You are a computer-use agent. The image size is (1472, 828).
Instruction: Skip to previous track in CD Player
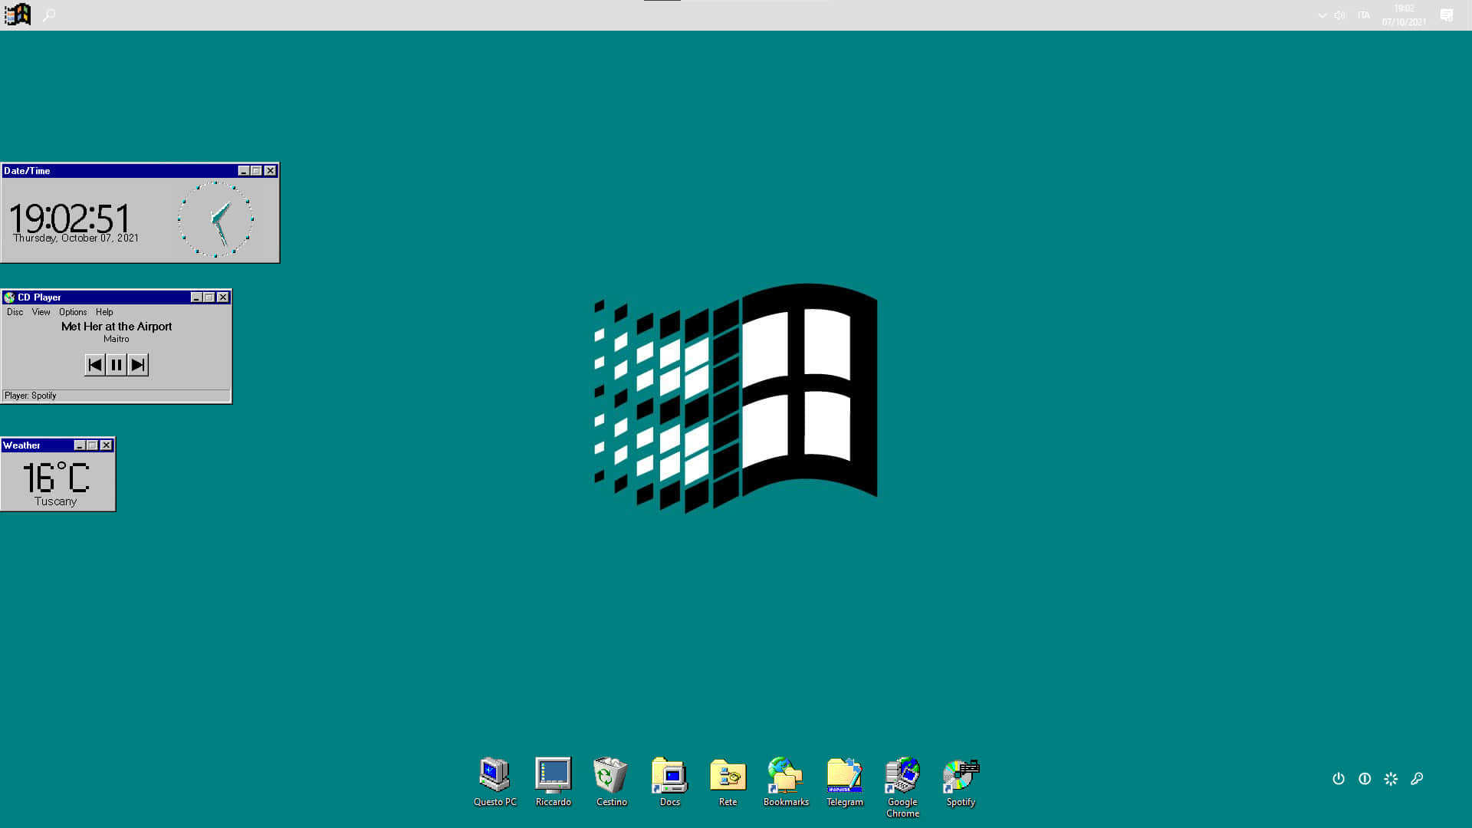95,365
